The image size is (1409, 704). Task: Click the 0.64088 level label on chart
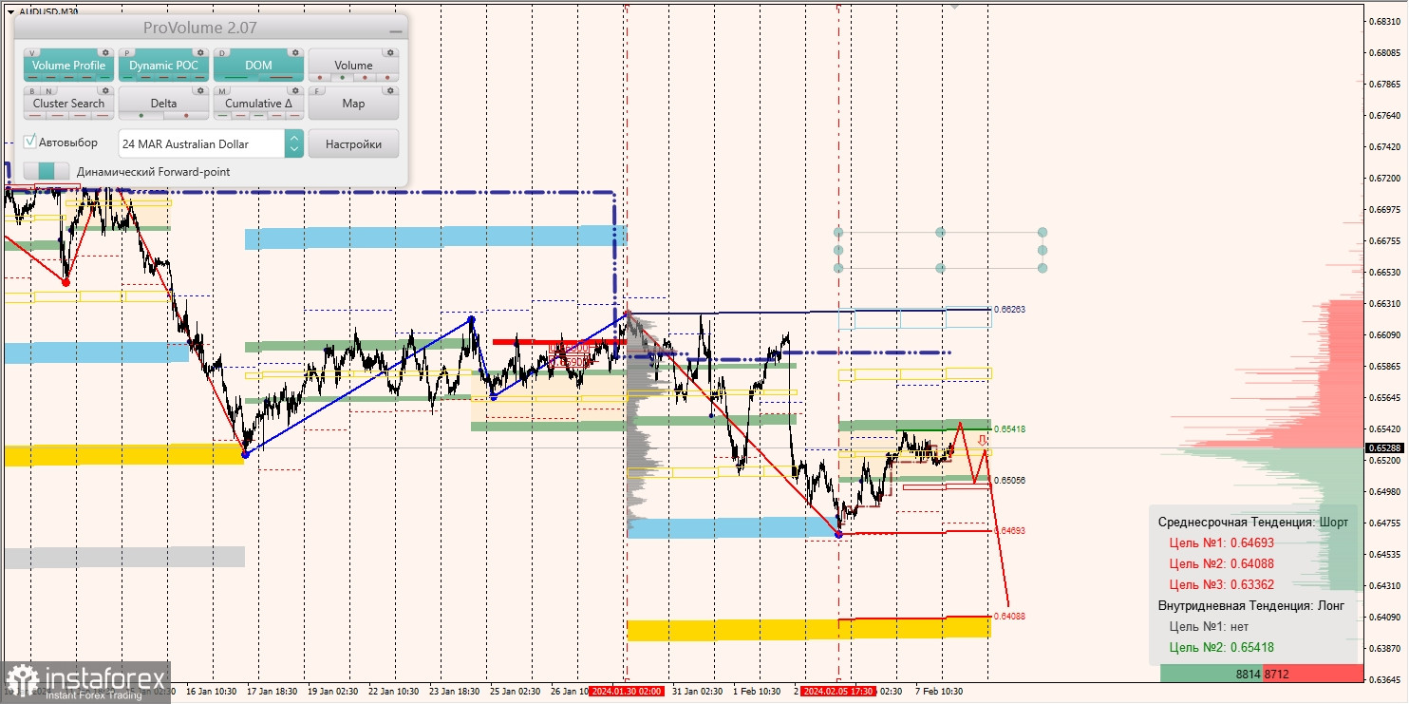click(x=1009, y=617)
